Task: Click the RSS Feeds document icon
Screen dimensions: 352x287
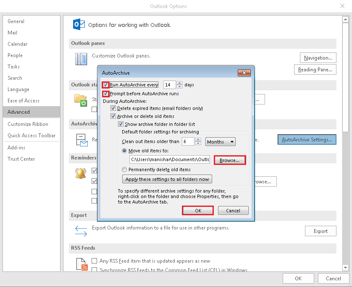Action: tap(82, 264)
